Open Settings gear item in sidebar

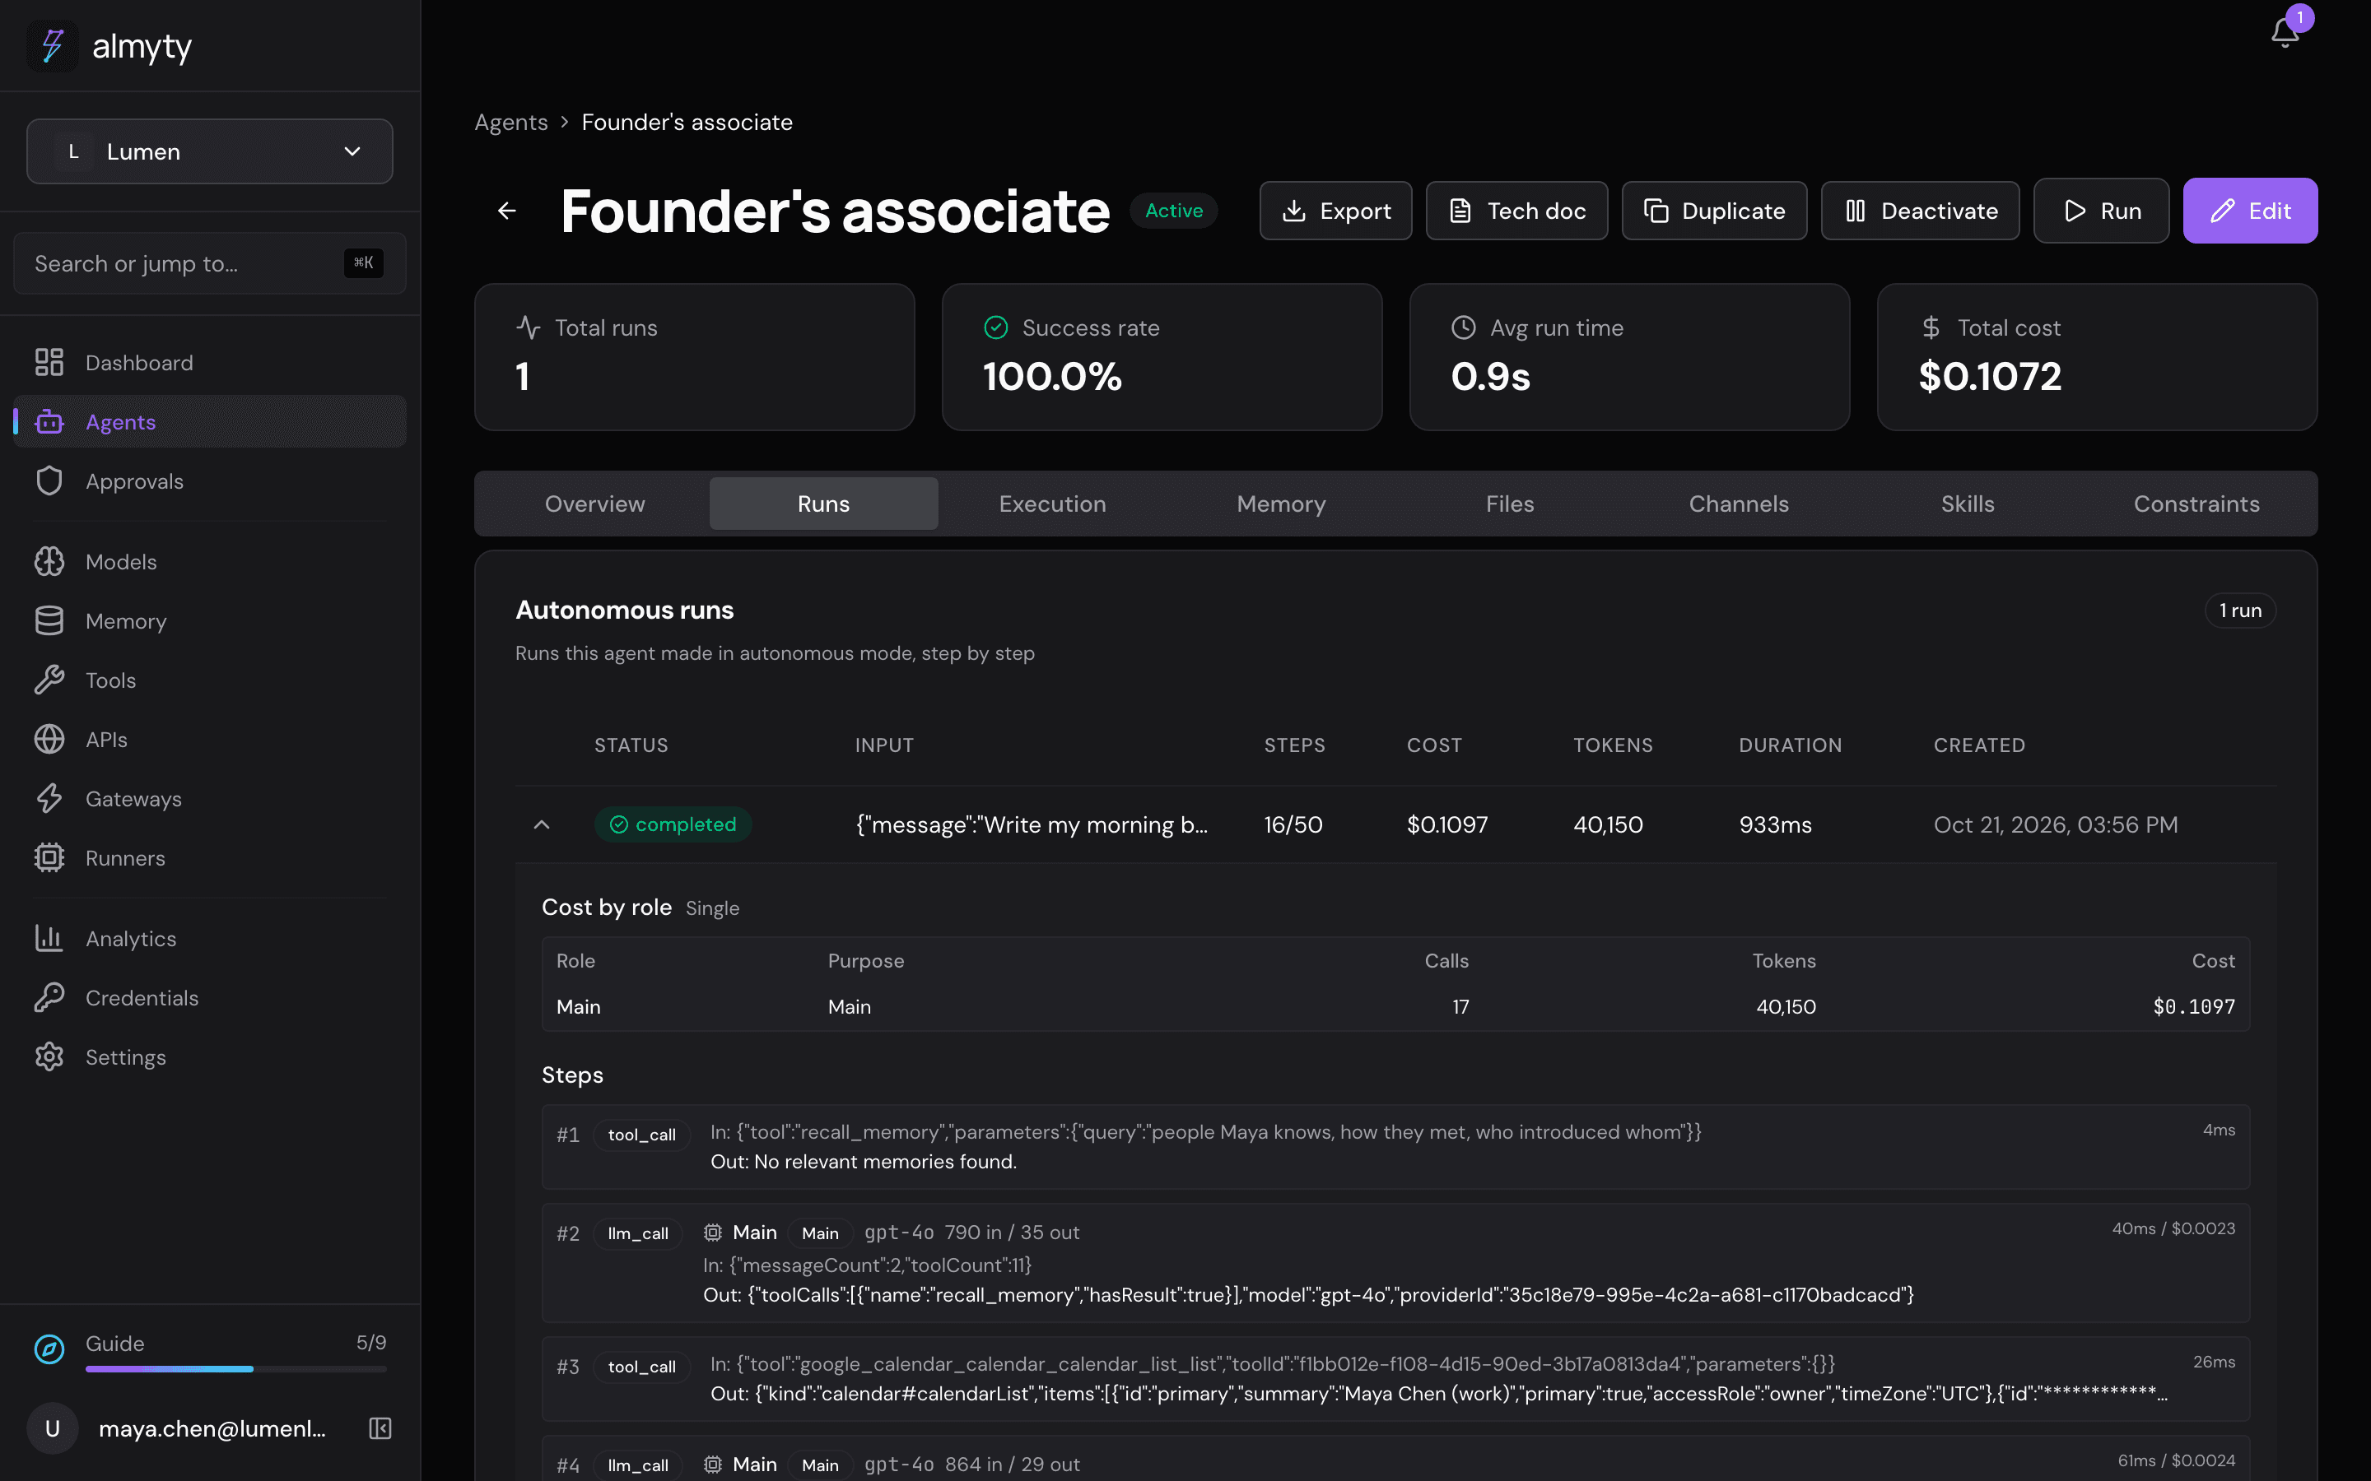[210, 1057]
